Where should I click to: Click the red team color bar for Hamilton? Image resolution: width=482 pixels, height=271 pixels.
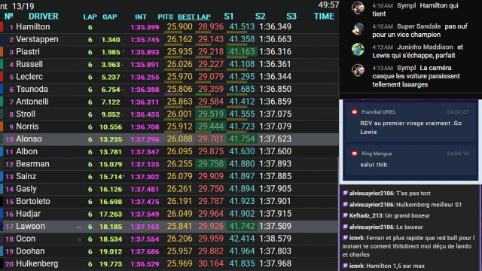(x=2, y=27)
